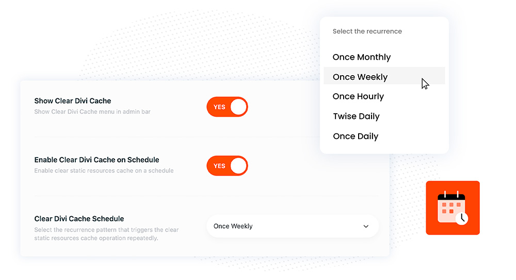Disable Clear Divi Cache on Schedule toggle
Viewport: 516px width, 280px height.
click(227, 166)
